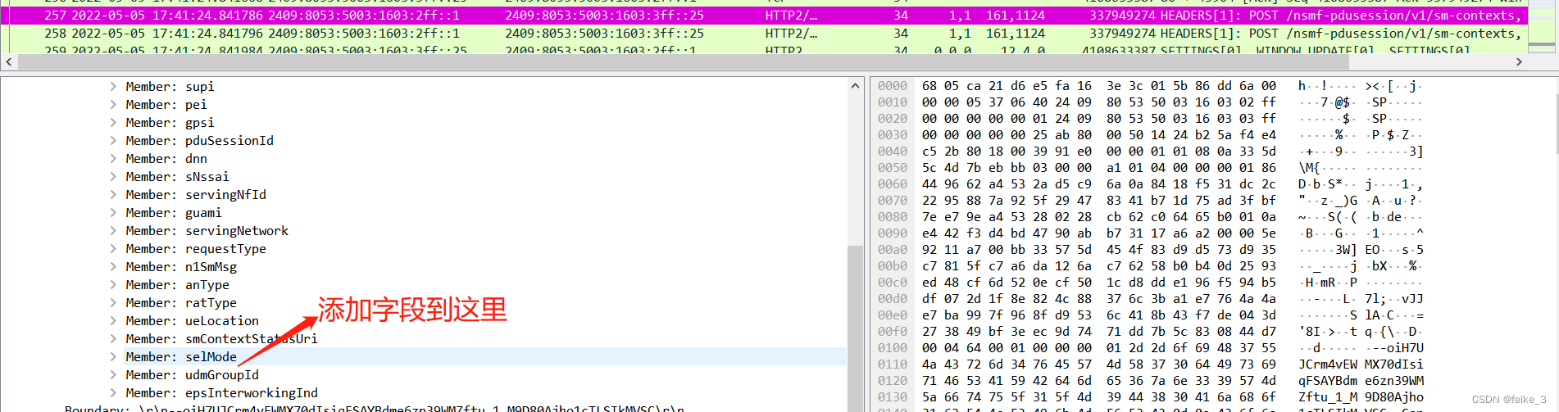The image size is (1559, 412).
Task: Click source address of packet 258
Action: (364, 33)
